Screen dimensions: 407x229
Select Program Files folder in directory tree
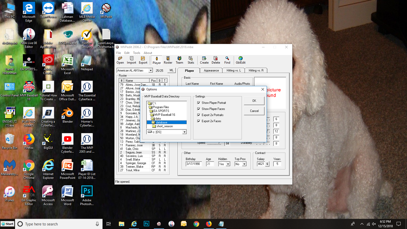159,107
